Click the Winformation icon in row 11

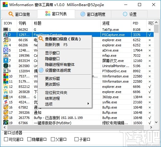[x=6, y=81]
